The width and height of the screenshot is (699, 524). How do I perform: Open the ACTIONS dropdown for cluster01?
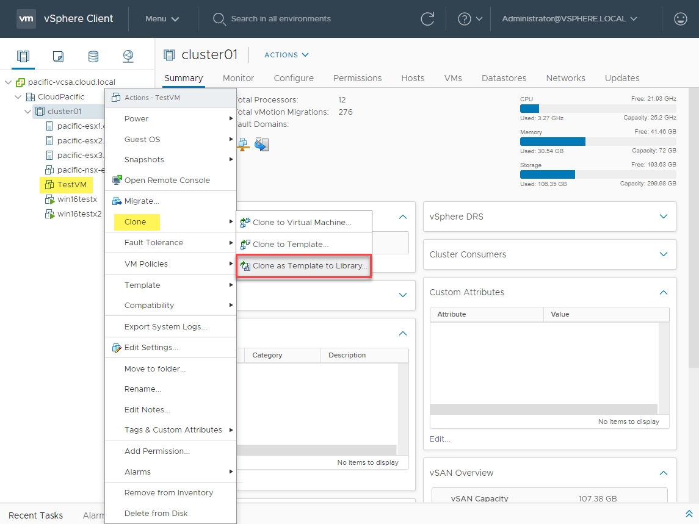[x=286, y=55]
